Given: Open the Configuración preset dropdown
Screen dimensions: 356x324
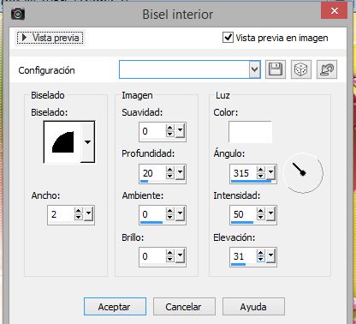Looking at the screenshot, I should point(255,69).
